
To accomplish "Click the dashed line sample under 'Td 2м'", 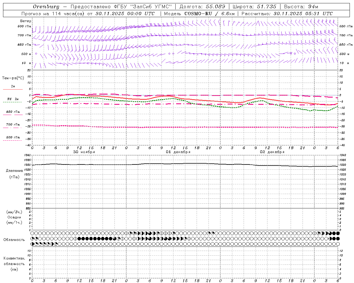I will tap(12, 102).
